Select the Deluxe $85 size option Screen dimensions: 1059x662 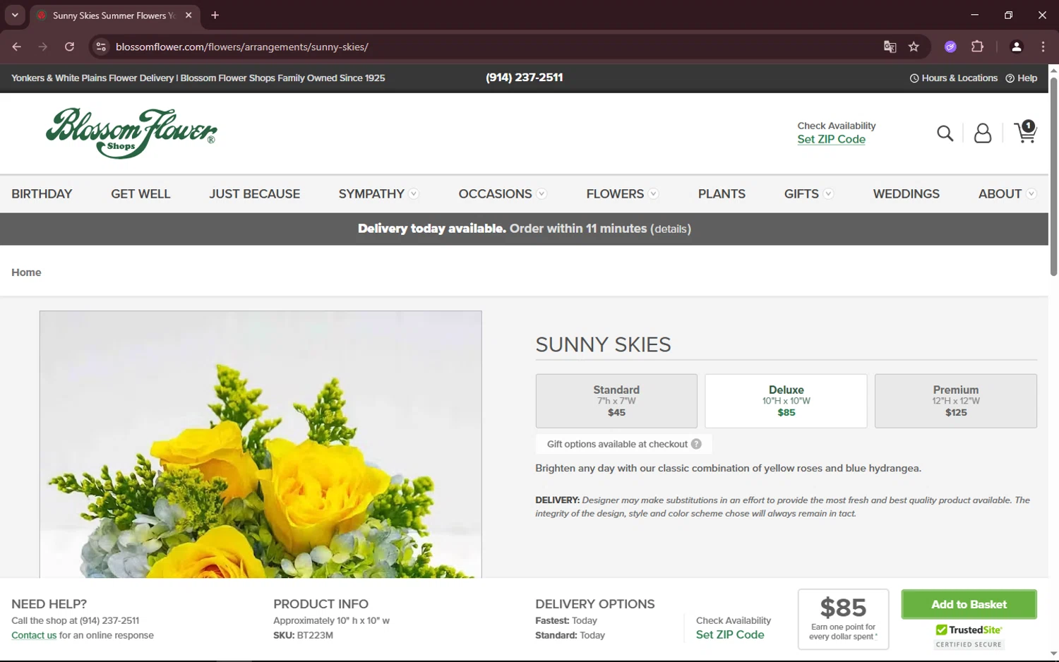click(x=786, y=401)
